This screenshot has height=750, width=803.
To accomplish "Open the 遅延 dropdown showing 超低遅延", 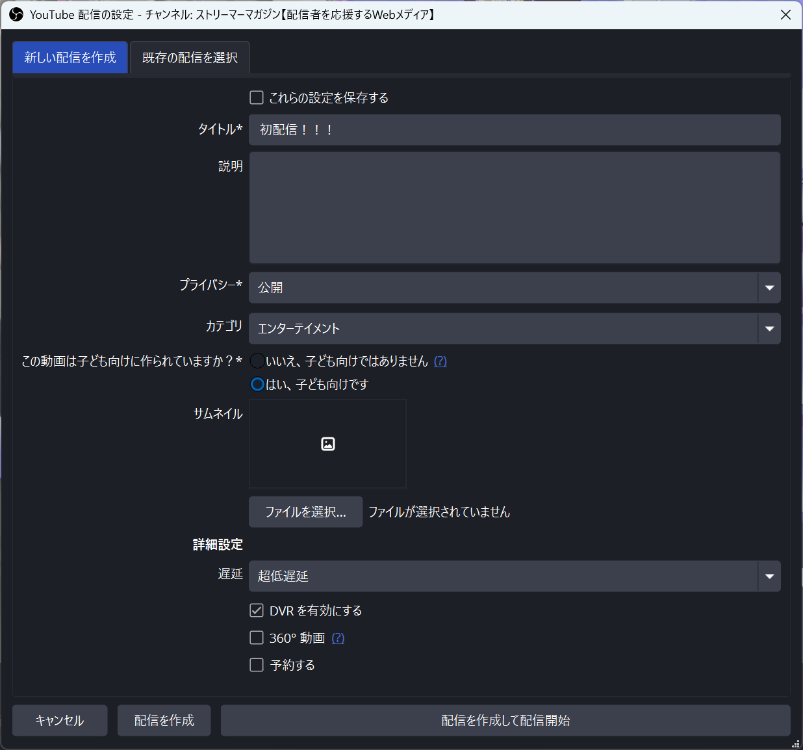I will click(x=515, y=576).
